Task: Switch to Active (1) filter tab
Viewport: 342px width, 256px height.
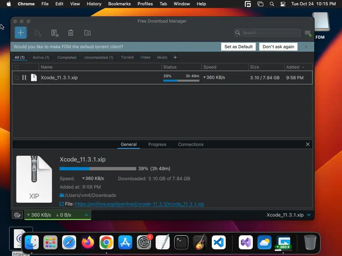Action: 41,57
